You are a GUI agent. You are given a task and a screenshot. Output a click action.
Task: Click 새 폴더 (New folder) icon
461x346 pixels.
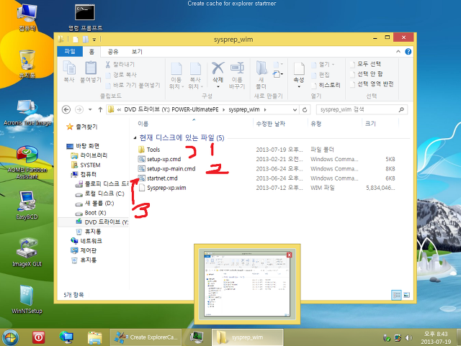pyautogui.click(x=261, y=76)
